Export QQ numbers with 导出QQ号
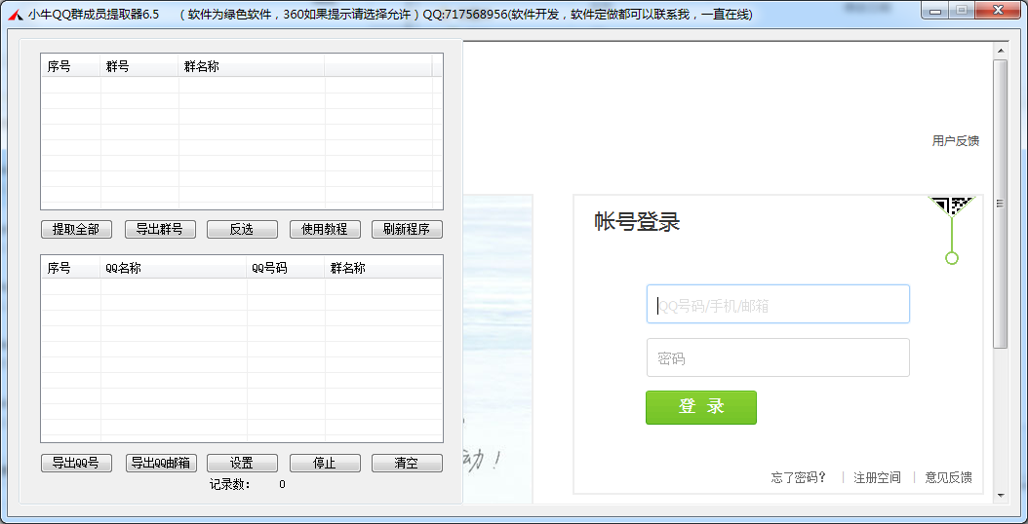The height and width of the screenshot is (524, 1028). (x=77, y=464)
